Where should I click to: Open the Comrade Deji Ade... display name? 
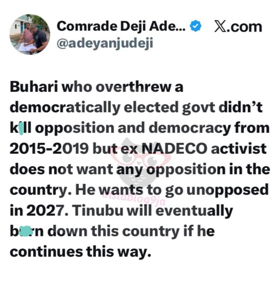(121, 26)
